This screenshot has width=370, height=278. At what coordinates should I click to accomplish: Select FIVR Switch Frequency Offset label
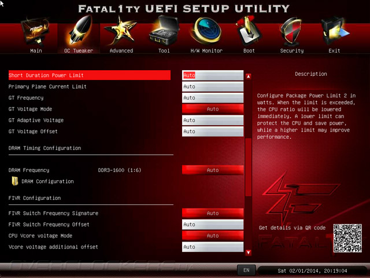pos(49,224)
